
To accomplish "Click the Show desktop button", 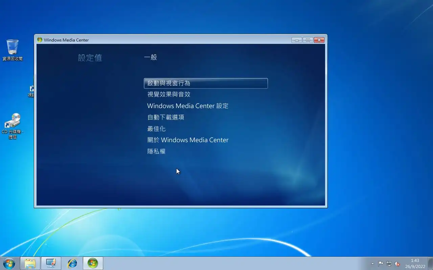I will click(430, 263).
